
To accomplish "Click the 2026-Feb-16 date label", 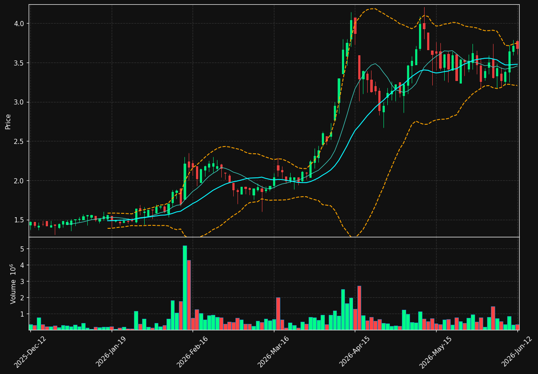I will point(192,352).
